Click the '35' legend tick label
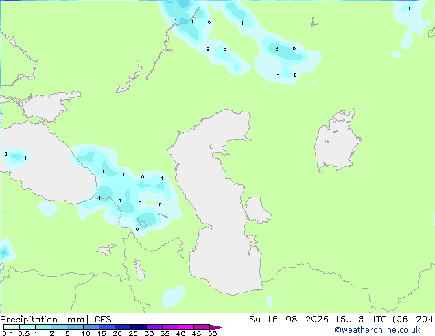435x336 pixels. pos(165,333)
